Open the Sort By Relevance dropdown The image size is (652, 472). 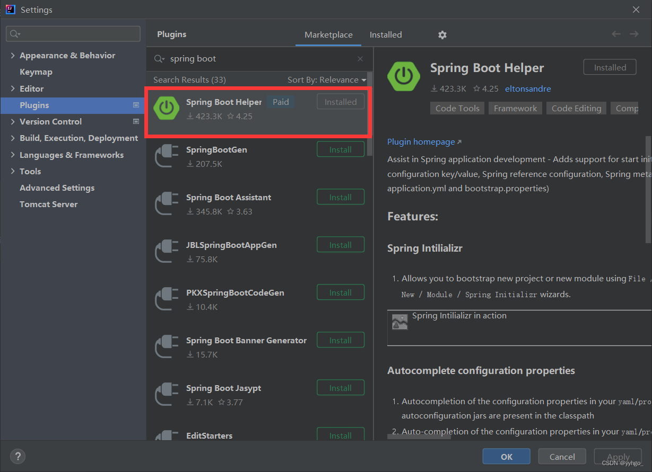(x=327, y=80)
